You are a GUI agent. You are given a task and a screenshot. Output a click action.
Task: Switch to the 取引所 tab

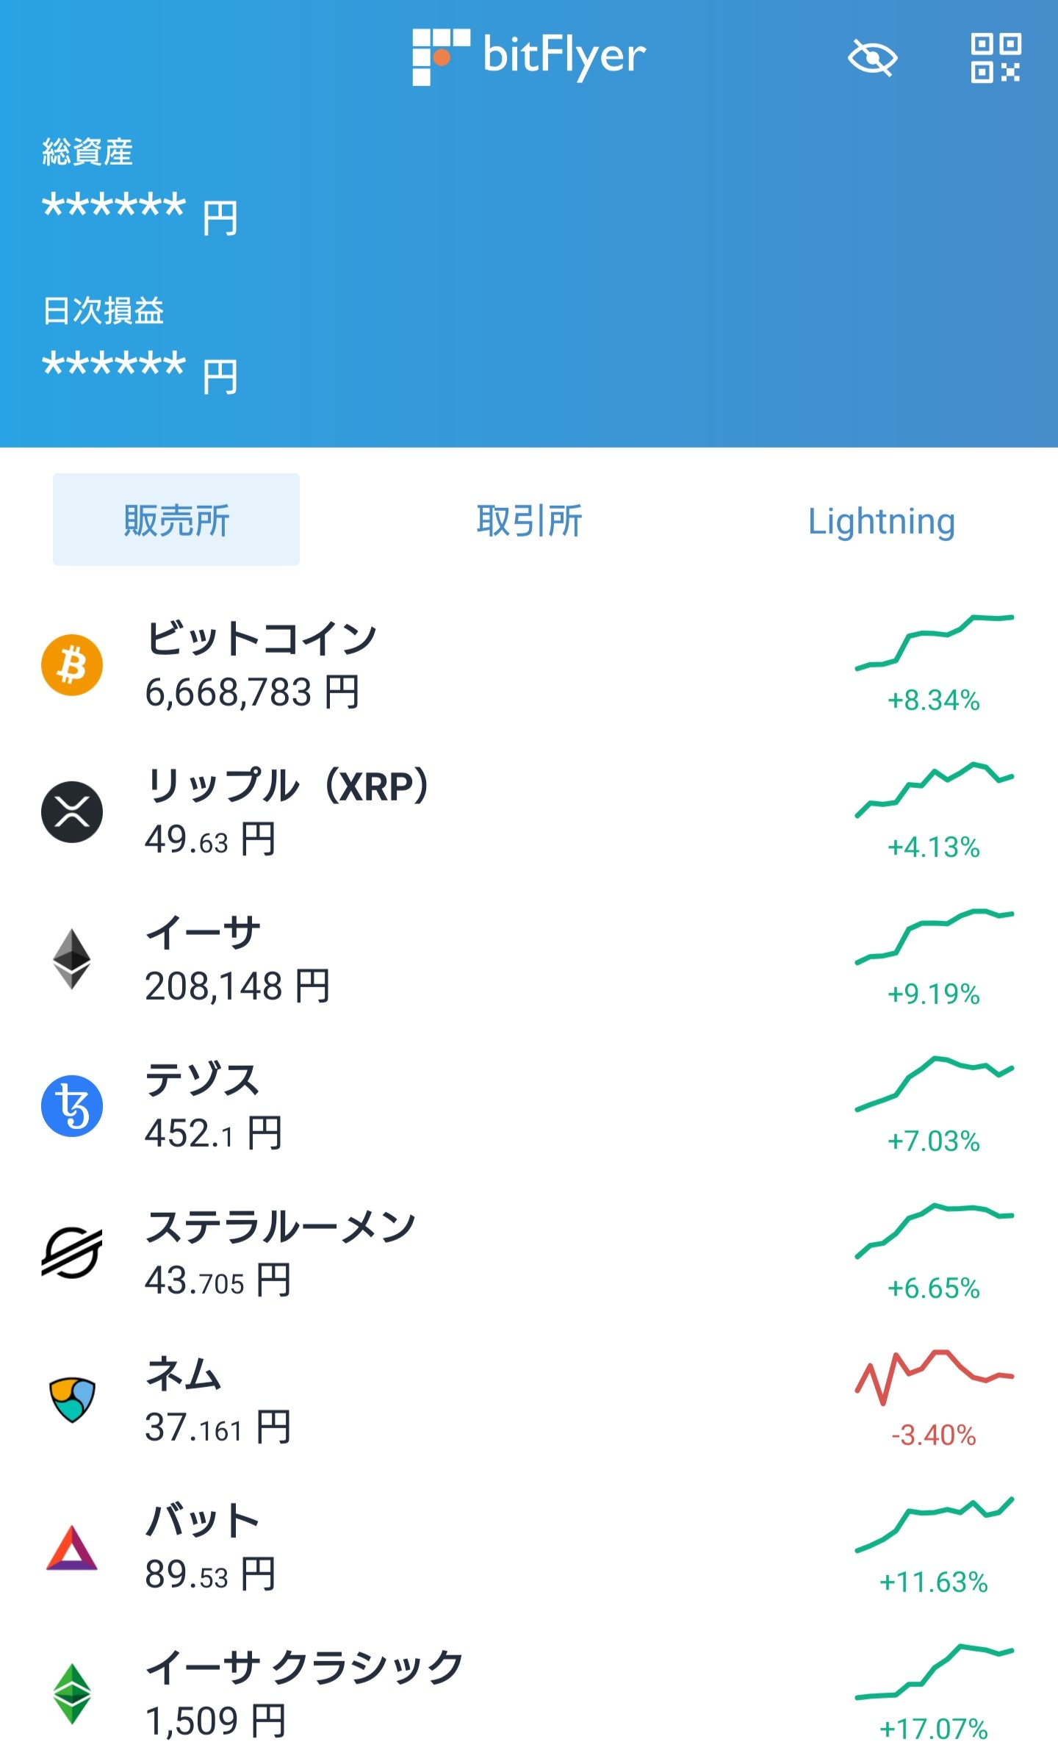[x=529, y=520]
